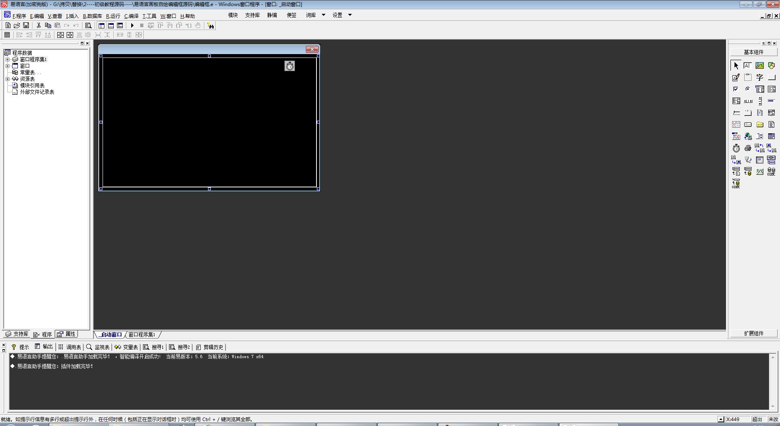Select the Directory box DIR component

(760, 124)
